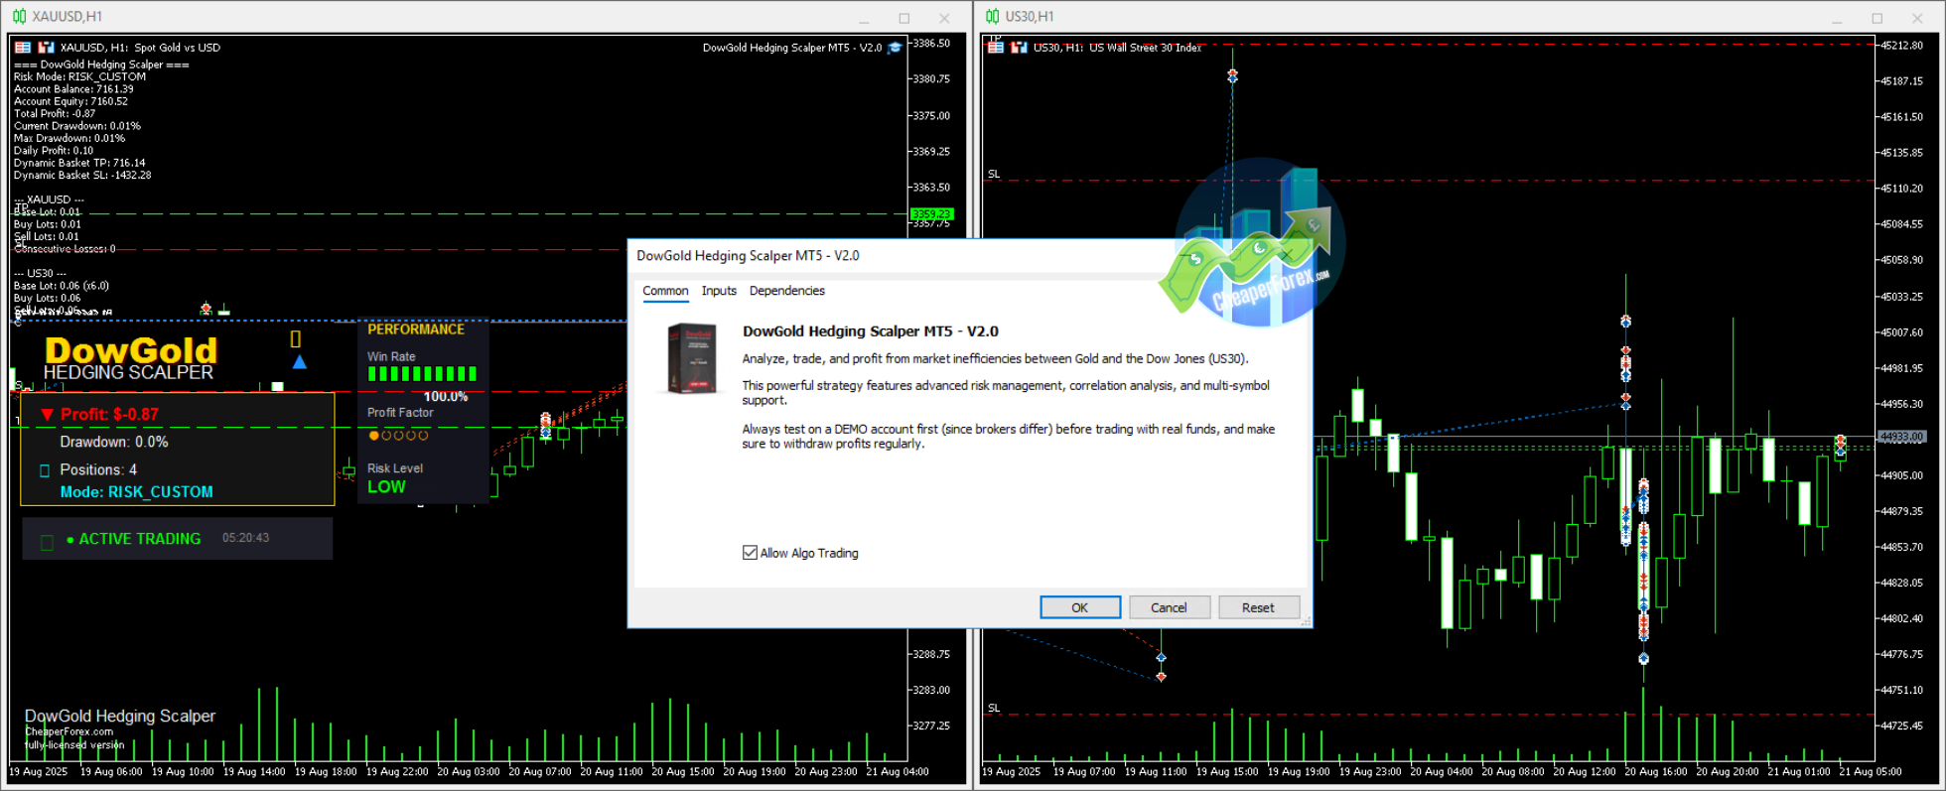The image size is (1946, 791).
Task: Click the 'PERFORMANCE' panel heading
Action: pyautogui.click(x=416, y=330)
